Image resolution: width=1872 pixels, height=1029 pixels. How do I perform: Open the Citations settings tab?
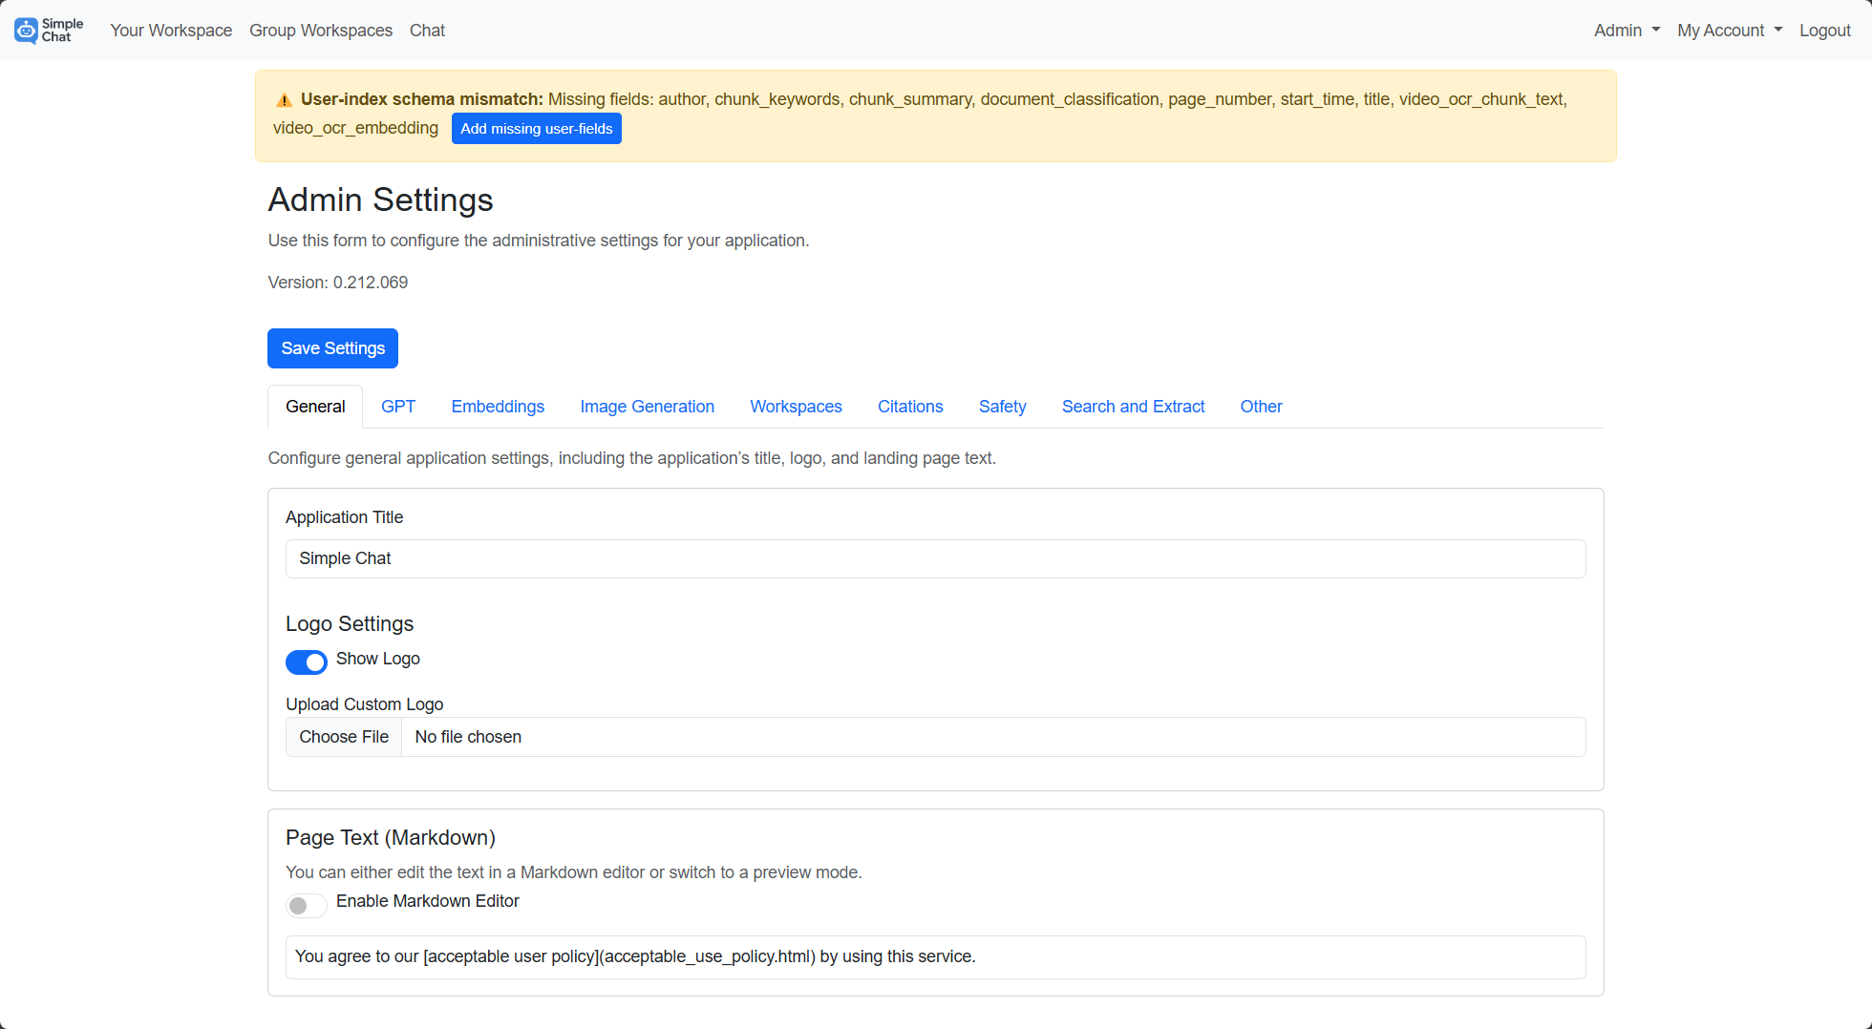click(910, 407)
